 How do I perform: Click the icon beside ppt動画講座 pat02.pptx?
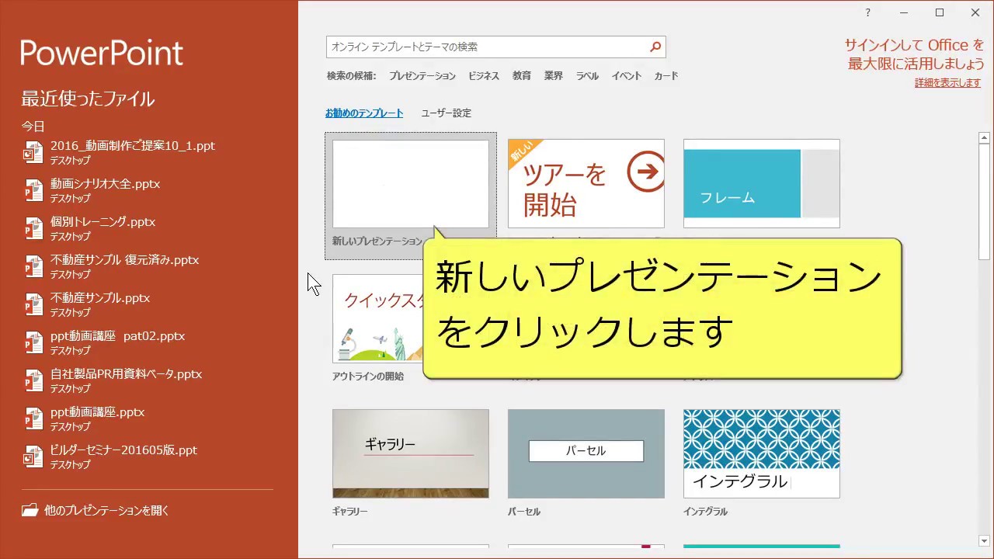click(33, 342)
